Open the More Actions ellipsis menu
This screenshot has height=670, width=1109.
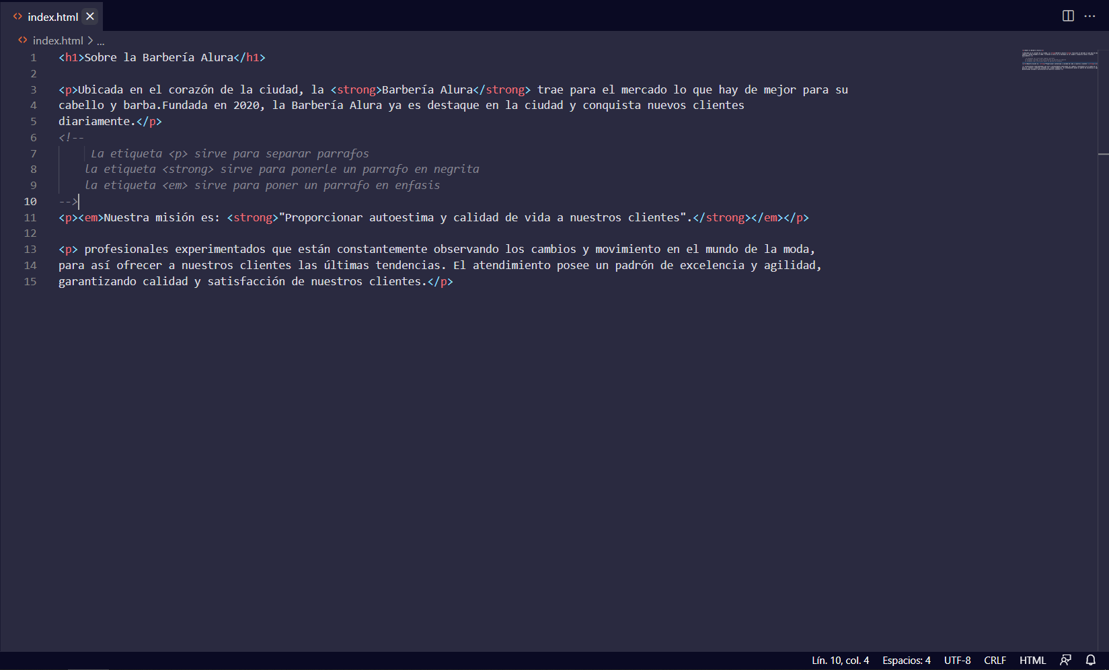click(1089, 15)
